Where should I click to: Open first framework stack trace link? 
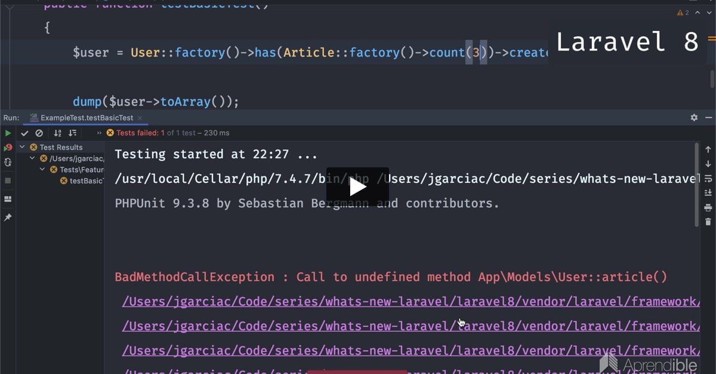[x=410, y=301]
